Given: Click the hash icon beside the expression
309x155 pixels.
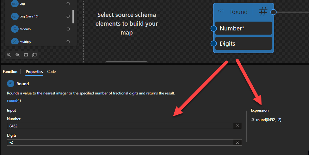Looking at the screenshot, I should [253, 119].
